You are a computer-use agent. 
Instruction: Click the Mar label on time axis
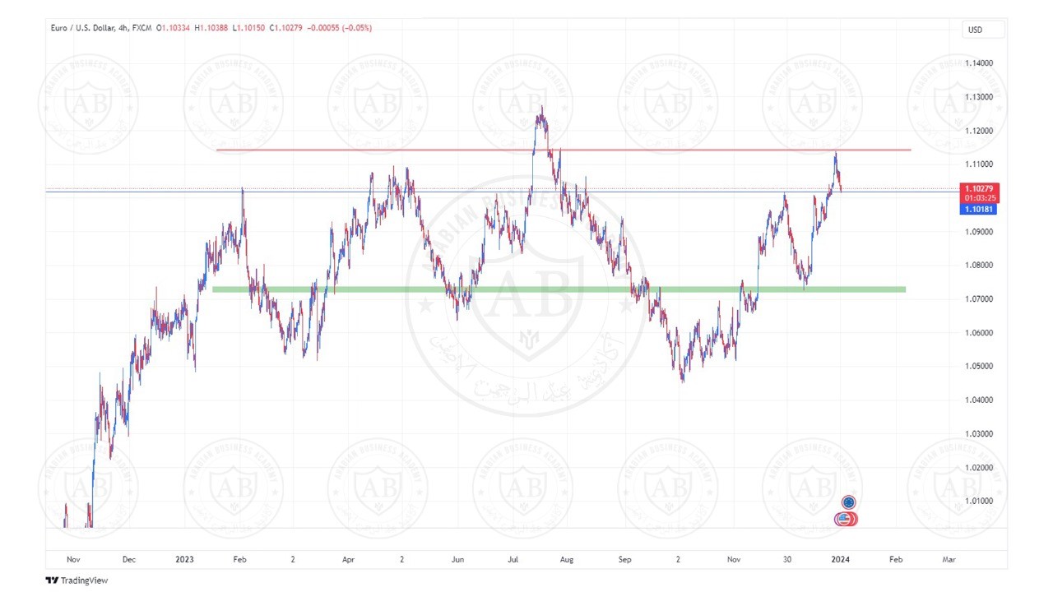click(x=949, y=559)
